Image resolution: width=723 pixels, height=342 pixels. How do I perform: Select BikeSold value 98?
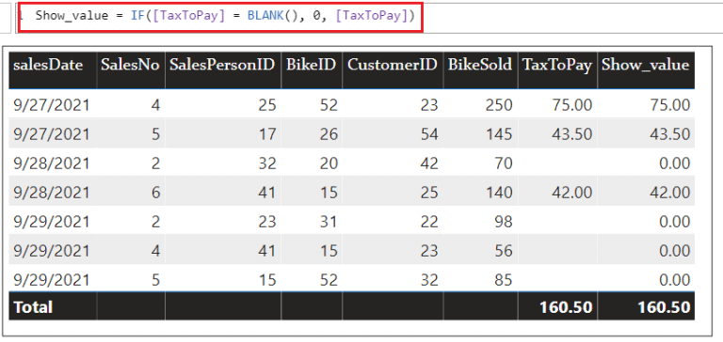pos(503,222)
